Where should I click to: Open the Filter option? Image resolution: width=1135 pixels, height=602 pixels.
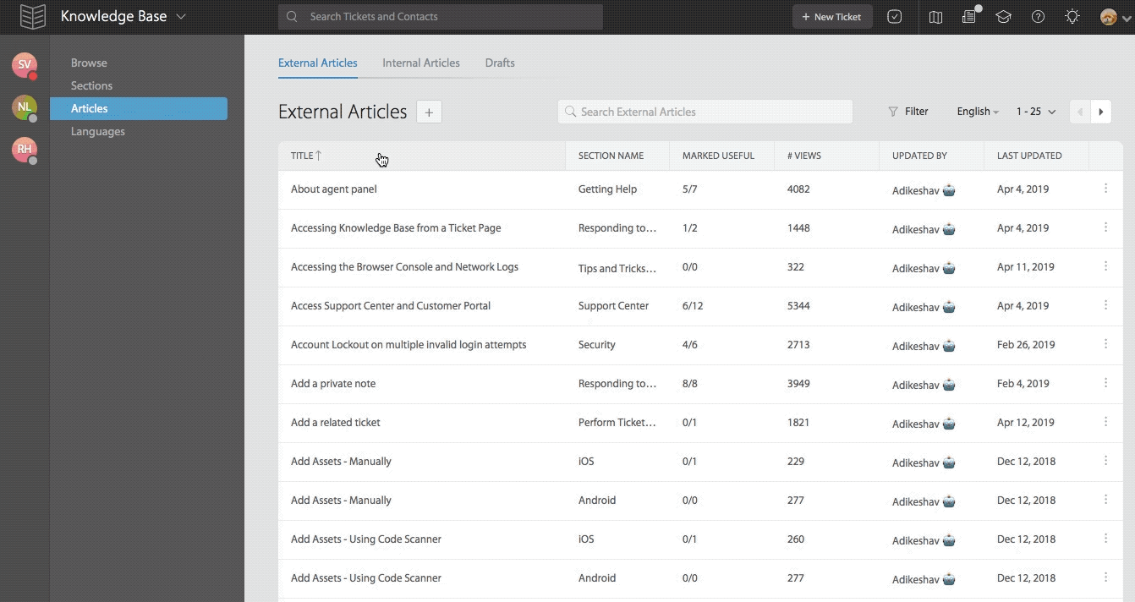point(908,112)
